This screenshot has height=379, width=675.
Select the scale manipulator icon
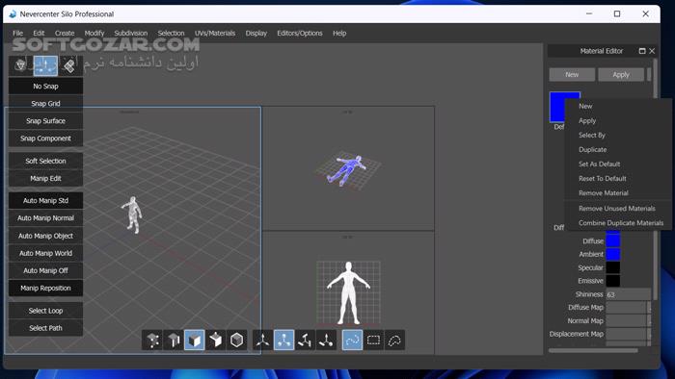(x=326, y=341)
